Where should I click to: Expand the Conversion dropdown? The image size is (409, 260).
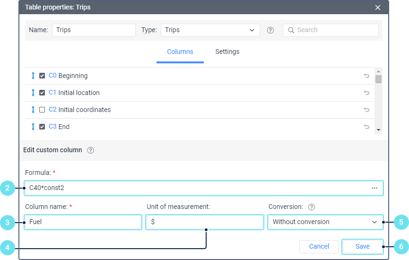pyautogui.click(x=325, y=222)
